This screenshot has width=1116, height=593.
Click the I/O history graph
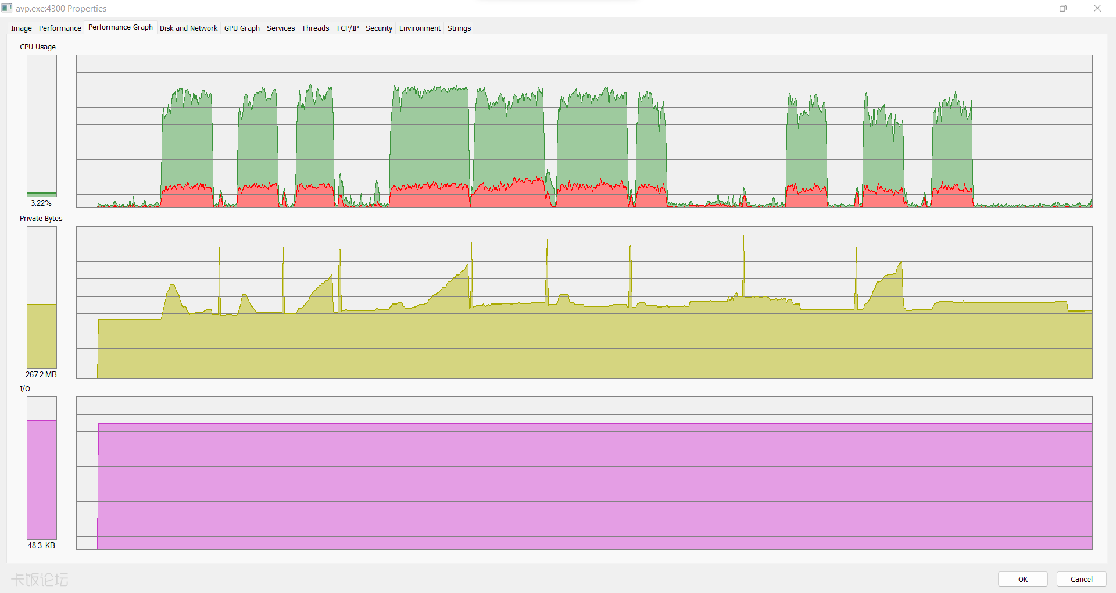click(584, 473)
